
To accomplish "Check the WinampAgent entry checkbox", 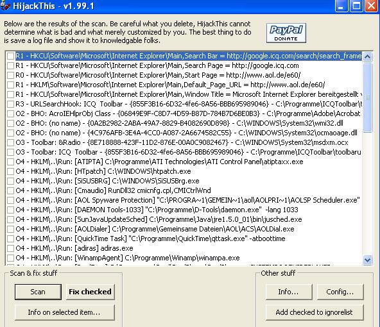I will coord(10,258).
